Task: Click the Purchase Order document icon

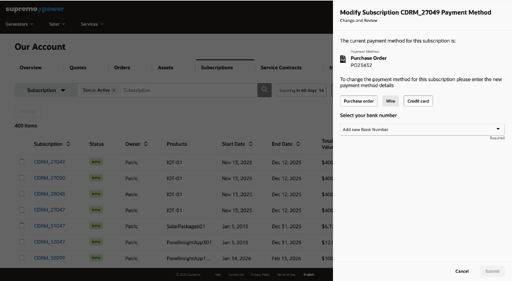Action: tap(343, 59)
